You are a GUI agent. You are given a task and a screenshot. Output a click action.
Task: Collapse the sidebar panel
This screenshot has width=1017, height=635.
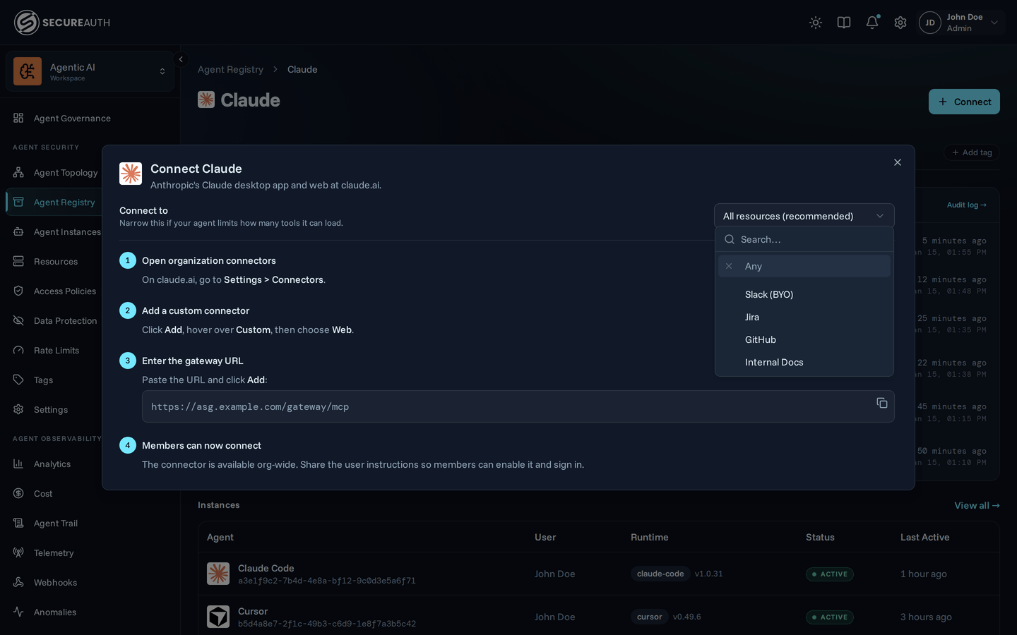pos(181,59)
